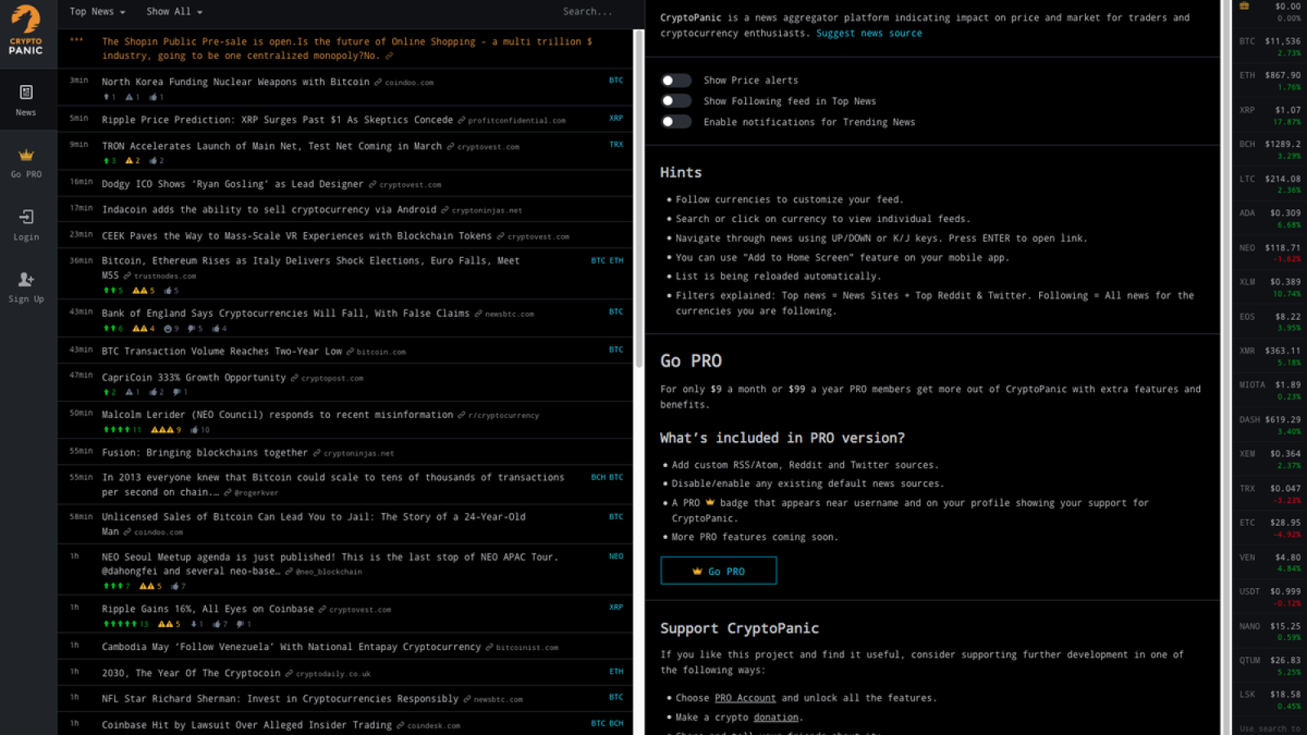Open Fusion: Bringing blockchains together headline
Viewport: 1307px width, 735px height.
click(x=204, y=453)
